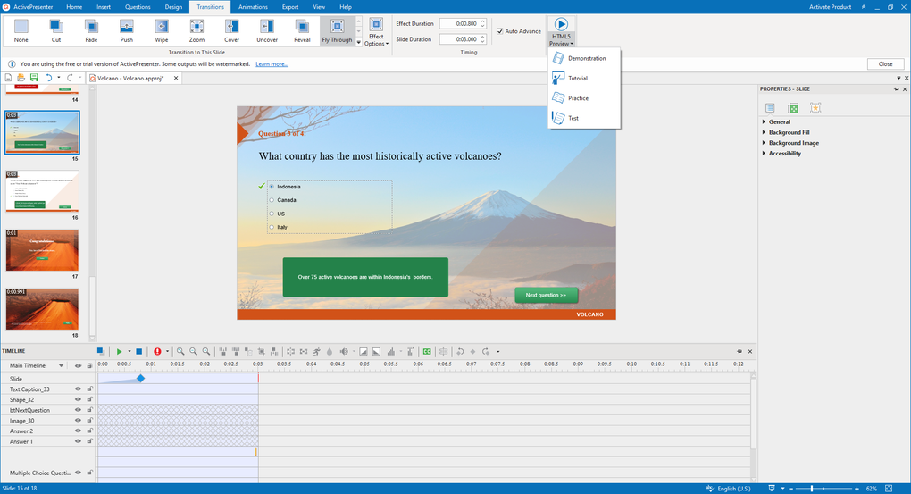Adjust the zoom slider in status bar

point(812,489)
